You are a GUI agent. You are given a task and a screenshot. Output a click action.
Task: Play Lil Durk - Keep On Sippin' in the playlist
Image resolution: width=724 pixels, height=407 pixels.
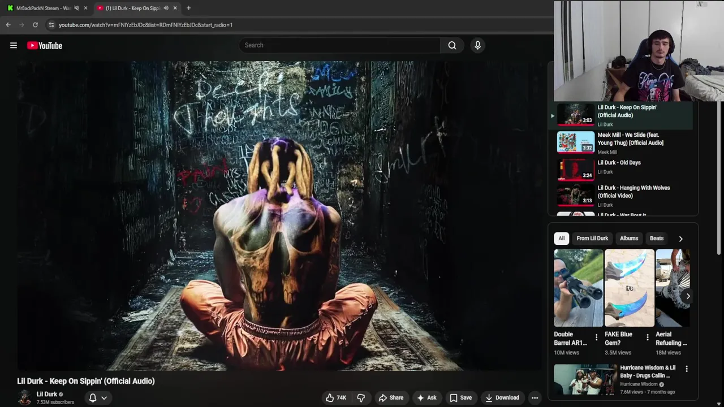click(x=620, y=115)
